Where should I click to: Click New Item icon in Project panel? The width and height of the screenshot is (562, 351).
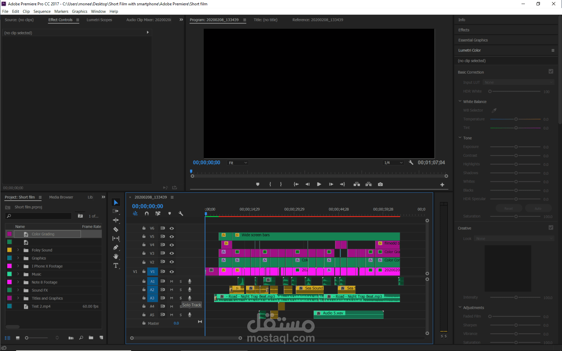pos(101,338)
